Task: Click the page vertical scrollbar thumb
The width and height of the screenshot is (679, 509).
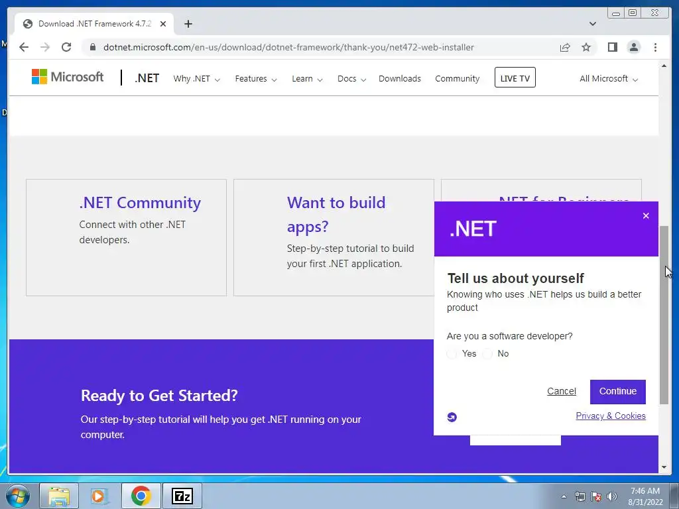Action: tap(664, 315)
